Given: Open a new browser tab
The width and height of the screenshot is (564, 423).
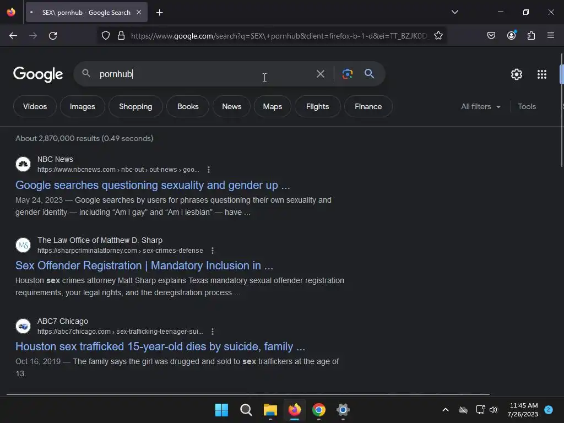Looking at the screenshot, I should coord(159,13).
